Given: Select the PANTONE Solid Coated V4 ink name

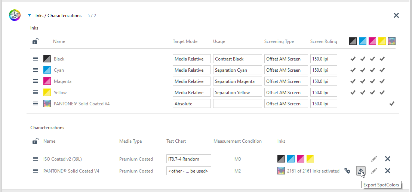Looking at the screenshot, I should [x=82, y=104].
